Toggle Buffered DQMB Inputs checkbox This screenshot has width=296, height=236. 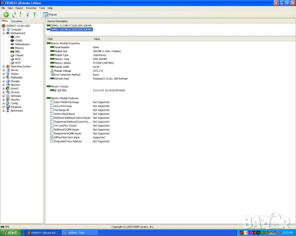click(52, 129)
